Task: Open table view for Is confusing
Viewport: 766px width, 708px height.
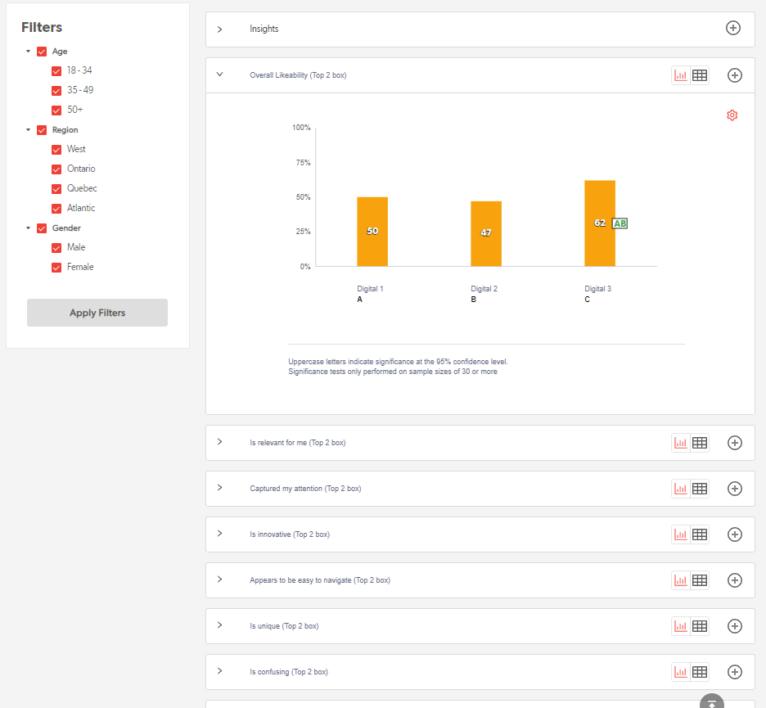Action: tap(700, 672)
